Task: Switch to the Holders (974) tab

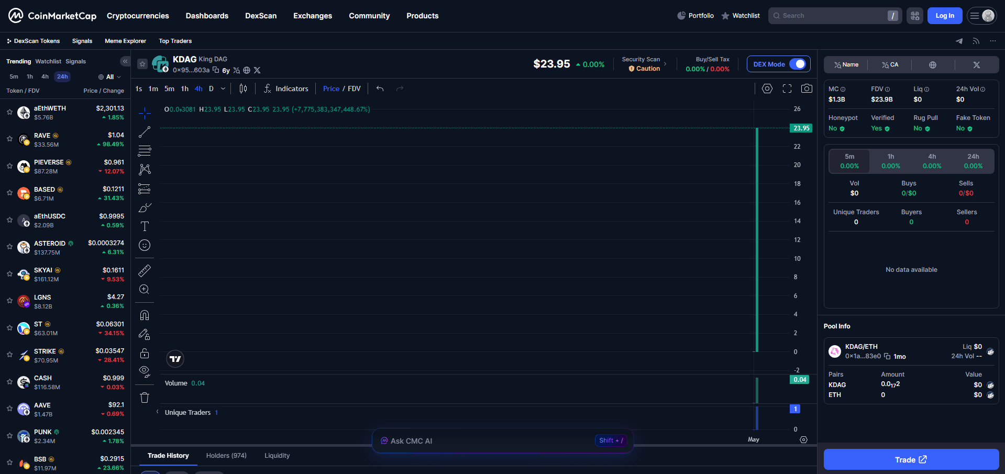Action: [226, 456]
